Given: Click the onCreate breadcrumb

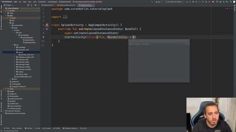Looking at the screenshot, I should (x=87, y=2).
